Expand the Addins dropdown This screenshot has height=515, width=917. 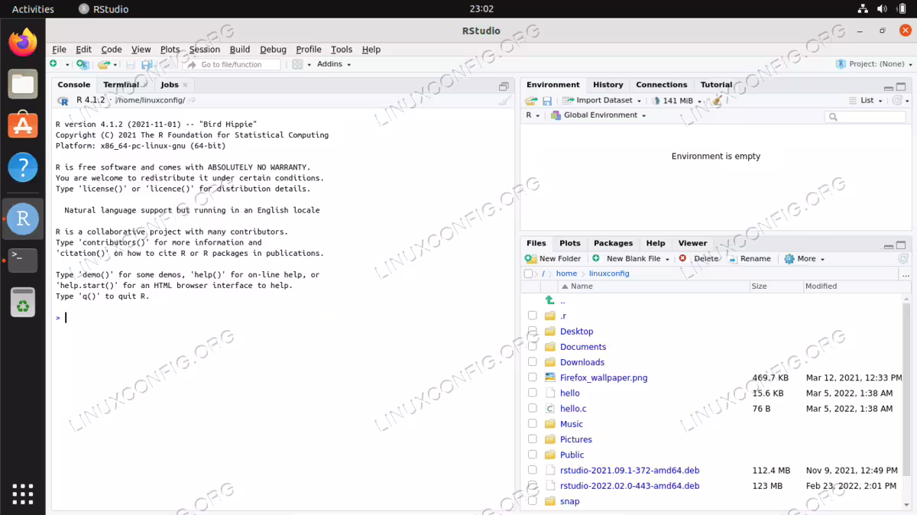point(334,64)
